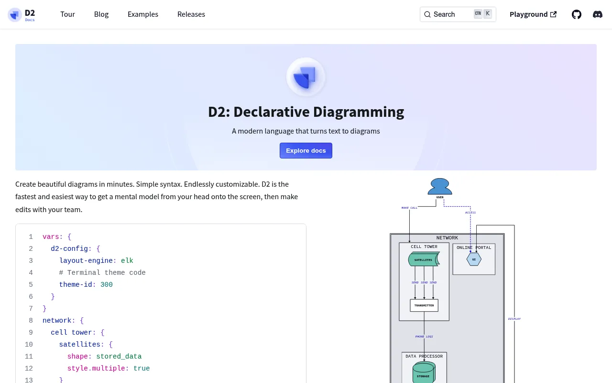Click the code line 'network: {'

pyautogui.click(x=63, y=320)
